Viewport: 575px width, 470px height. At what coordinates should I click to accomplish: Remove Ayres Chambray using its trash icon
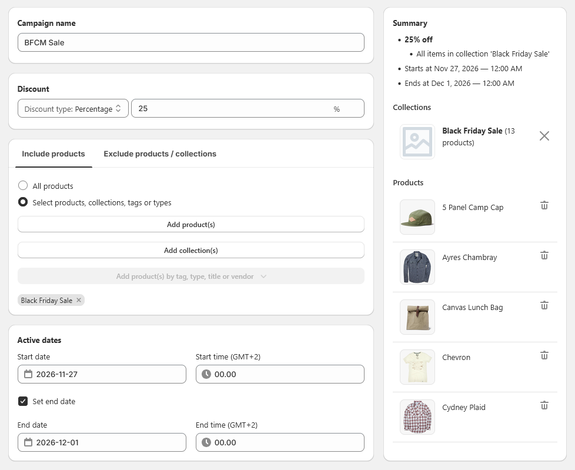544,255
